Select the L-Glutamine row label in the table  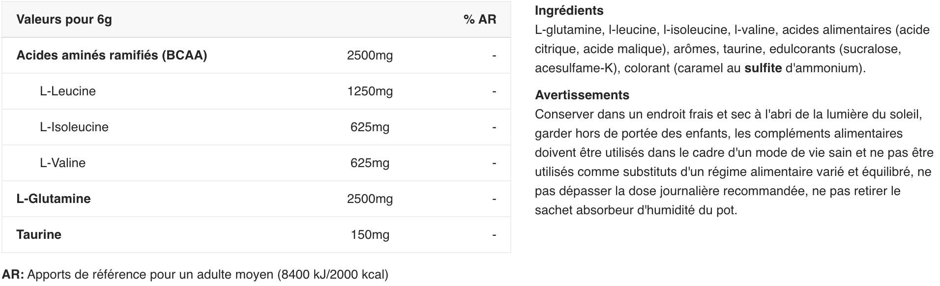(x=54, y=199)
